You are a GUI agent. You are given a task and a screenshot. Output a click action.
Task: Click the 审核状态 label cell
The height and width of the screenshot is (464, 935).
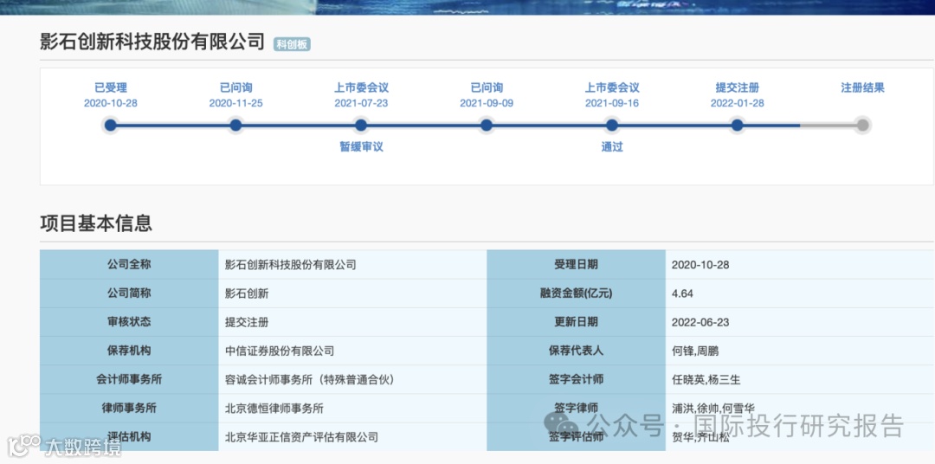coord(129,321)
